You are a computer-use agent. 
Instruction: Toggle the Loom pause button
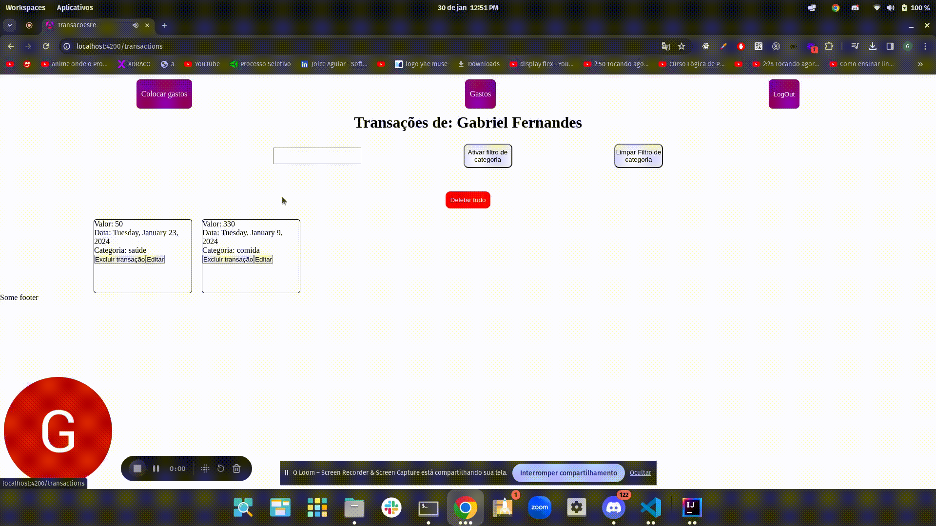pyautogui.click(x=156, y=469)
